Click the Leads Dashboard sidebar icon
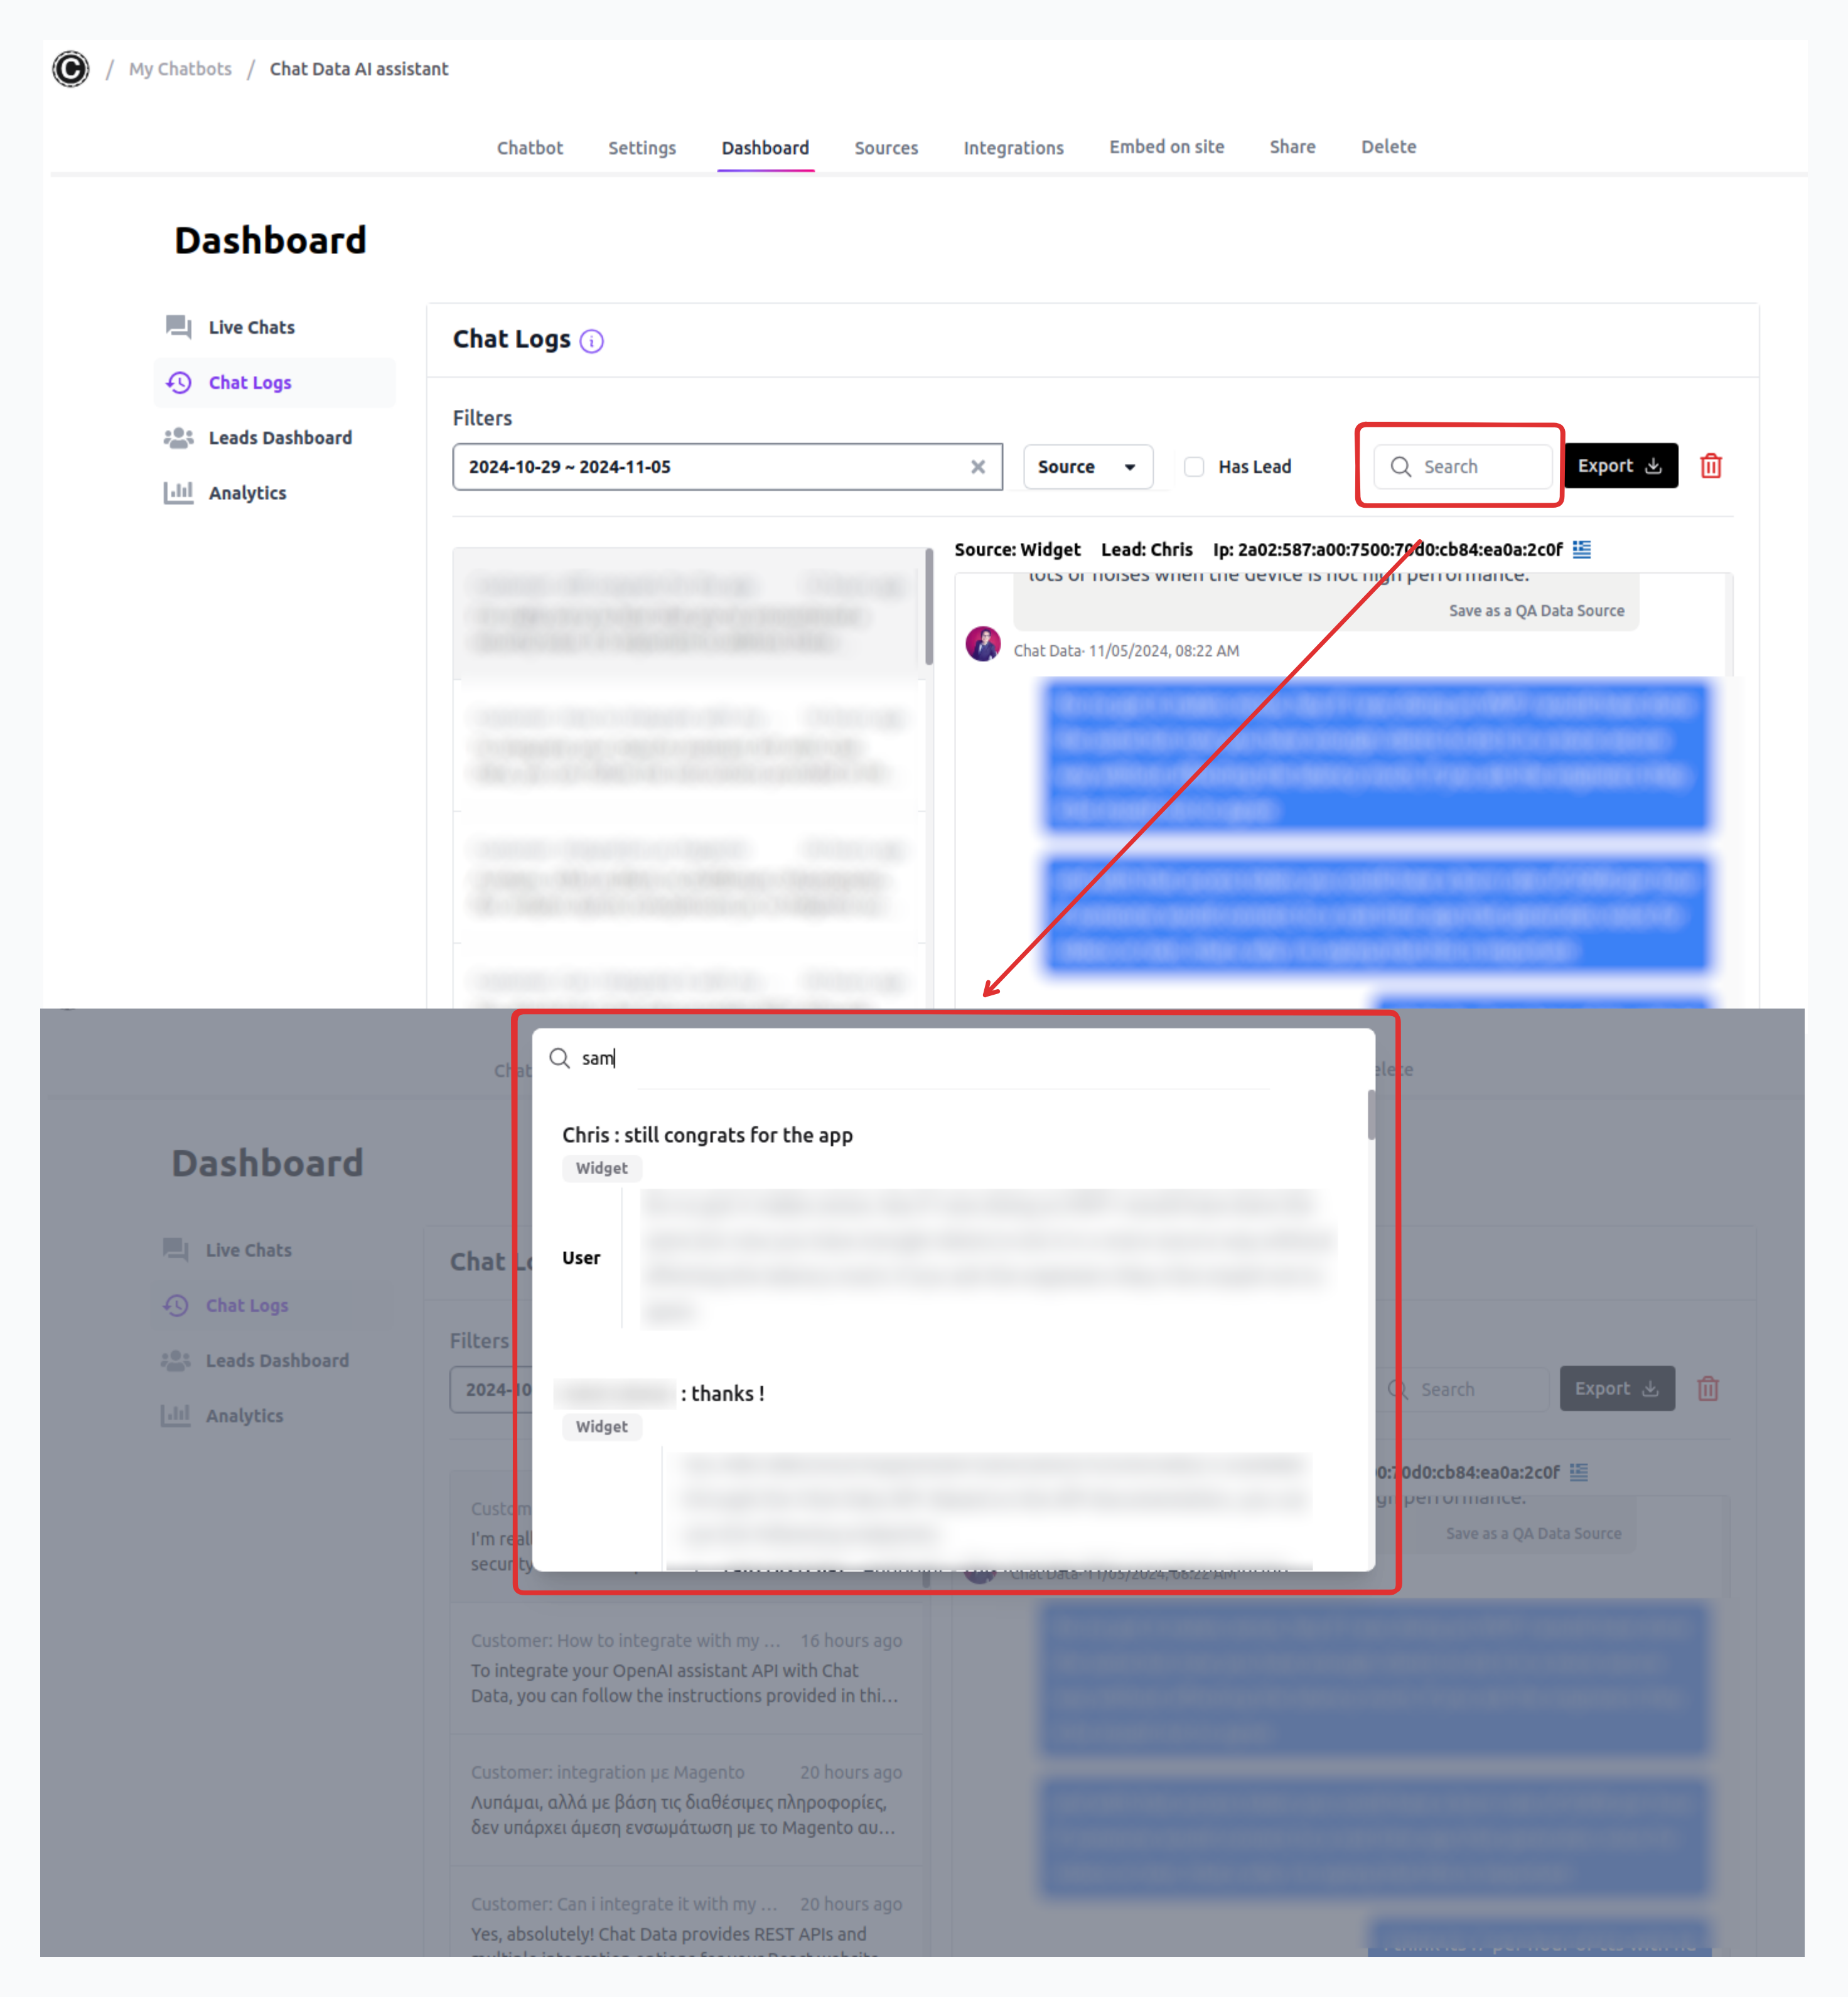Screen dimensions: 1848x1997 pos(181,437)
